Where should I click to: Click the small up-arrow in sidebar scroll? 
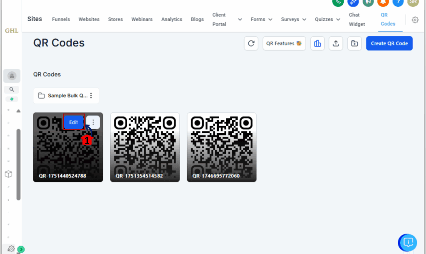pos(18,111)
